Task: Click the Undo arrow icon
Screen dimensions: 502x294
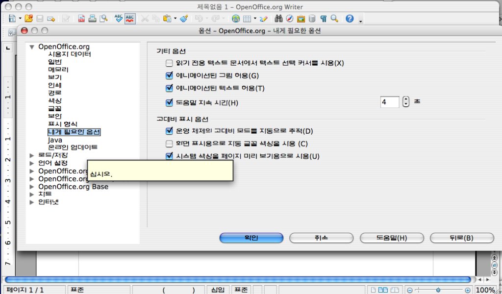Action: pyautogui.click(x=199, y=19)
